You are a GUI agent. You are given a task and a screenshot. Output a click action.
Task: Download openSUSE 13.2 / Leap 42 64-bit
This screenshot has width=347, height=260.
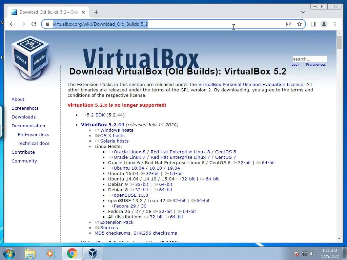pyautogui.click(x=201, y=200)
